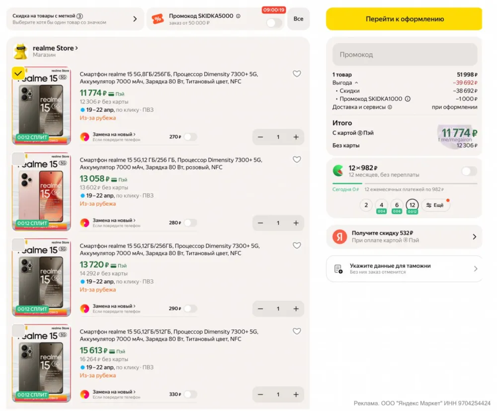The image size is (497, 411).
Task: Enable the SKIDKA5000 promo code toggle
Action: (x=274, y=23)
